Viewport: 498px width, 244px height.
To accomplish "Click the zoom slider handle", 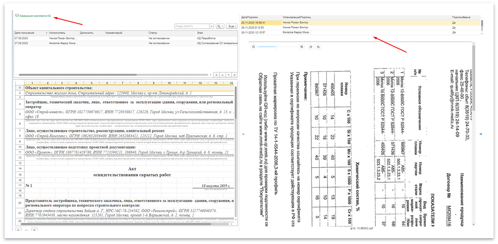I will pyautogui.click(x=276, y=47).
